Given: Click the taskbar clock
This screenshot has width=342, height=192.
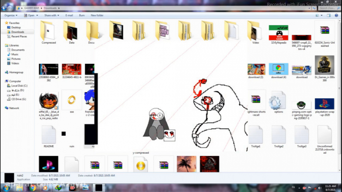Looking at the screenshot, I should tap(331, 188).
